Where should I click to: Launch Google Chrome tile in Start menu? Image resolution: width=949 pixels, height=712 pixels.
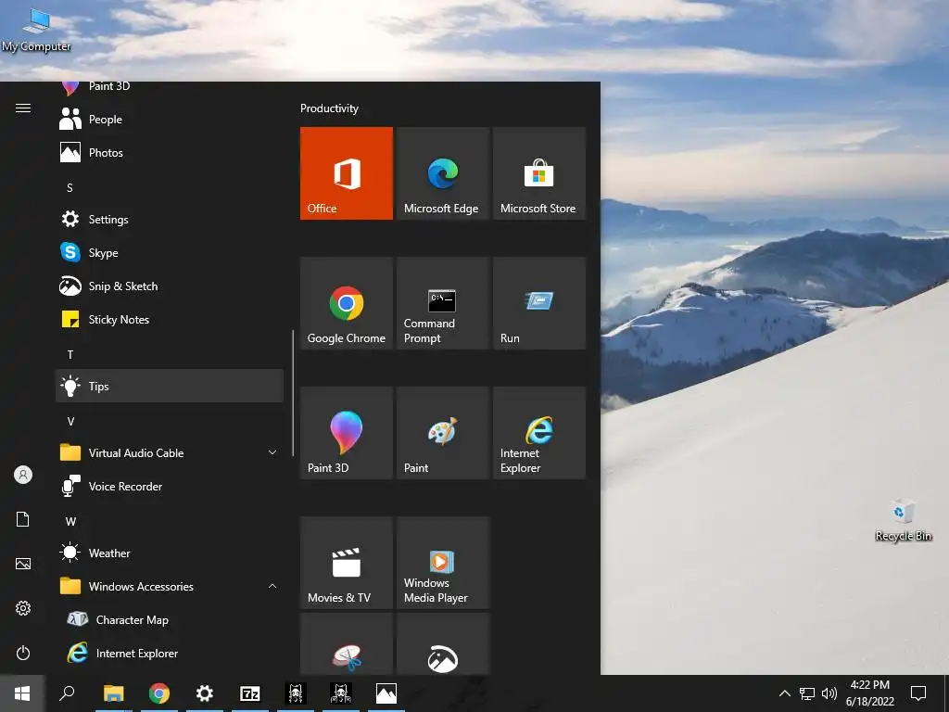click(x=347, y=303)
